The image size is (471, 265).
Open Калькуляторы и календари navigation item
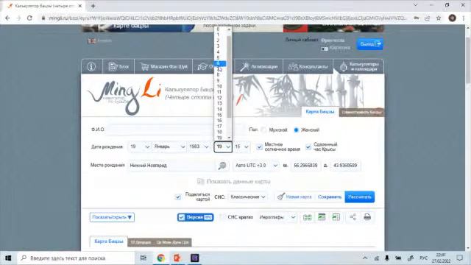358,66
